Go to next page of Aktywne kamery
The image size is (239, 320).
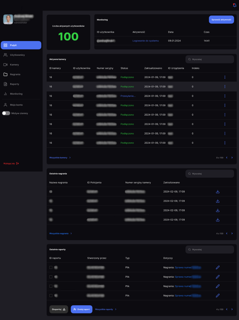click(x=232, y=158)
